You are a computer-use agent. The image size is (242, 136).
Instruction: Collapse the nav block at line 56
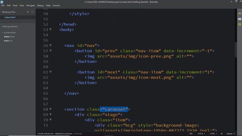tap(50, 45)
